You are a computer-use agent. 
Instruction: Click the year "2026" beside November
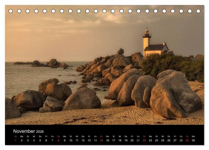tap(40, 132)
